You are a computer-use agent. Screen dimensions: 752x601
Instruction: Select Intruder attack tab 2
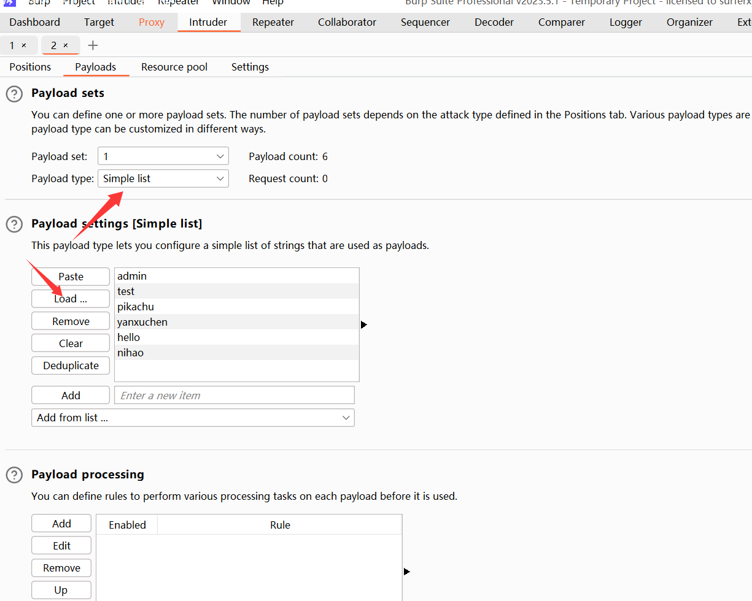53,45
